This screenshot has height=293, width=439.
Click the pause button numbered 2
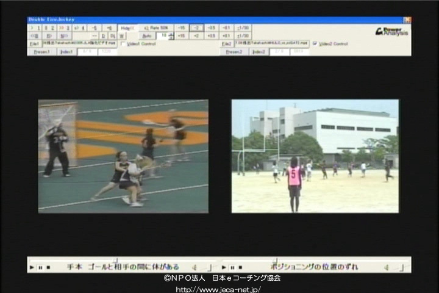tap(49, 28)
